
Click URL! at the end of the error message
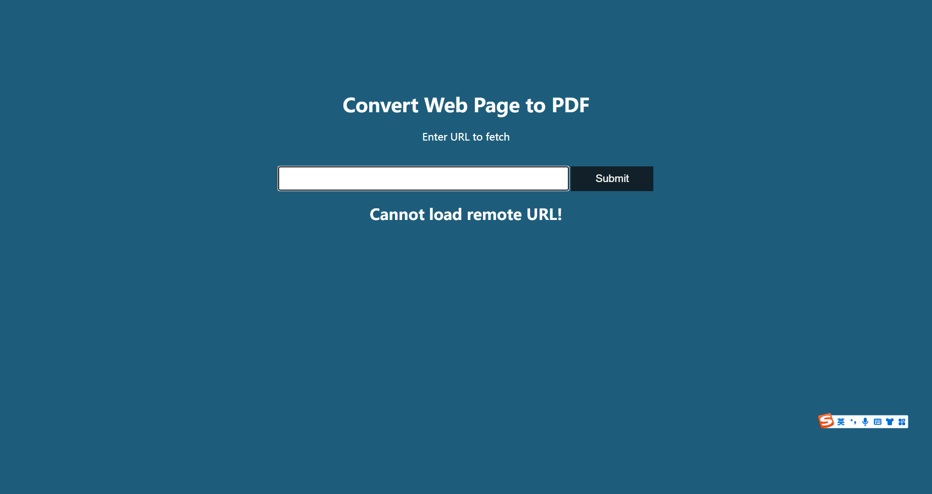[x=544, y=214]
